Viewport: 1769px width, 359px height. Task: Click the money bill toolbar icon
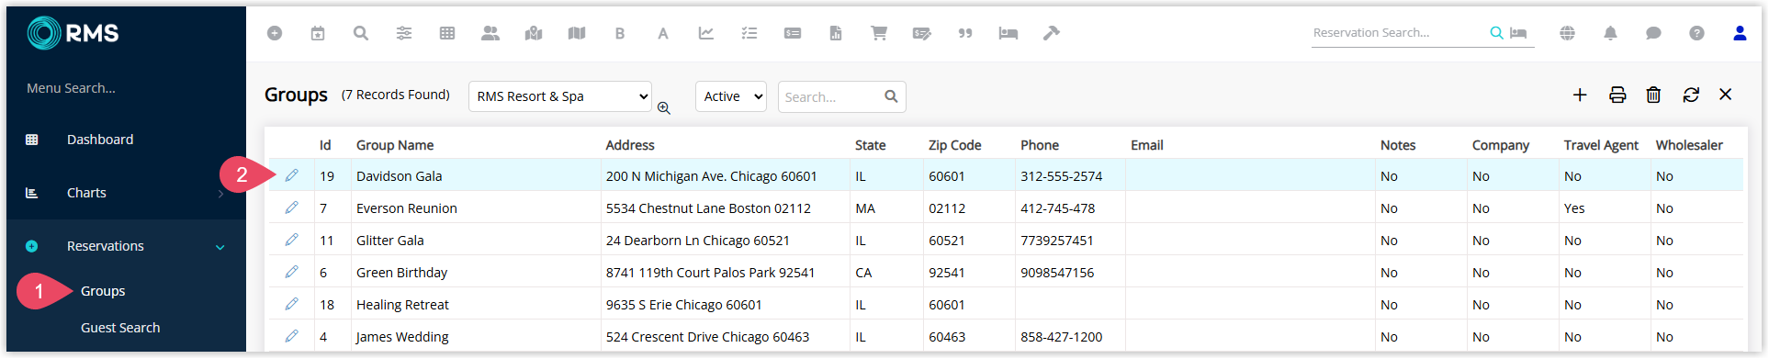[793, 33]
